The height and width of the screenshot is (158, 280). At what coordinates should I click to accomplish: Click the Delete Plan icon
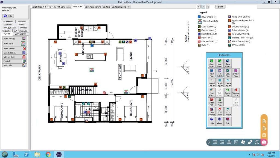[236, 73]
